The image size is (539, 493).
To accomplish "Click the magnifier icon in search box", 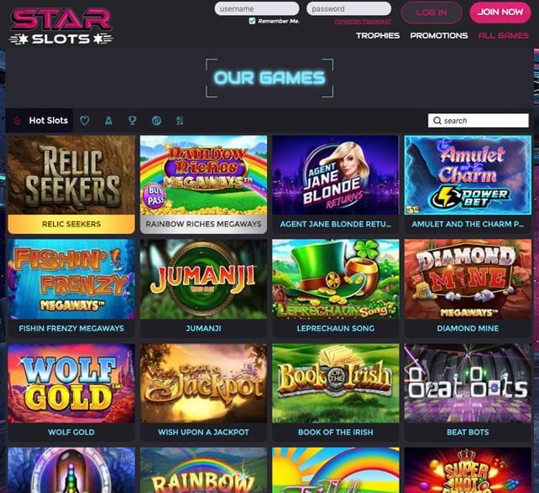I will [437, 121].
